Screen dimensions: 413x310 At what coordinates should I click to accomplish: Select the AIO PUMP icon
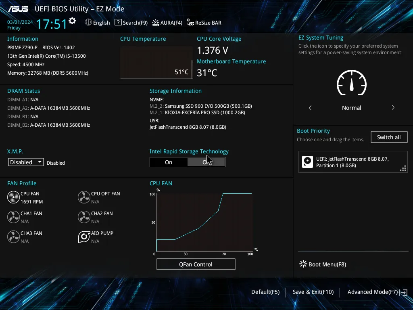[x=84, y=237]
